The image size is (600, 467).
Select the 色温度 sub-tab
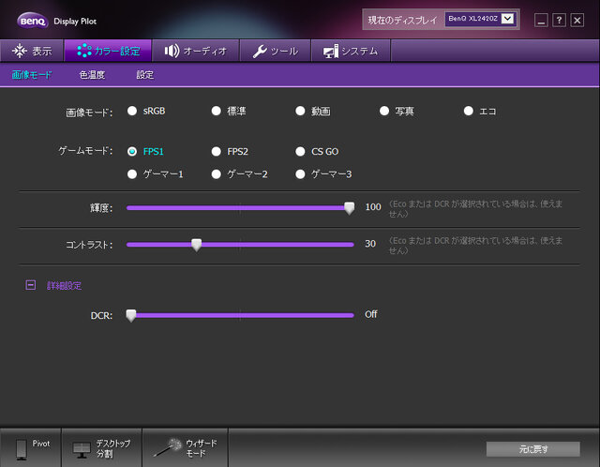[x=92, y=75]
